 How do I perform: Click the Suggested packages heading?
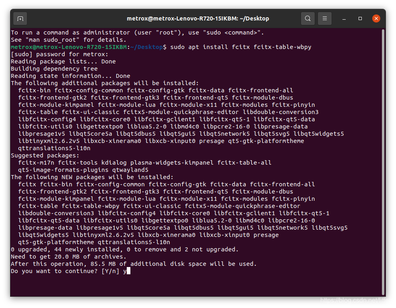pyautogui.click(x=45, y=155)
